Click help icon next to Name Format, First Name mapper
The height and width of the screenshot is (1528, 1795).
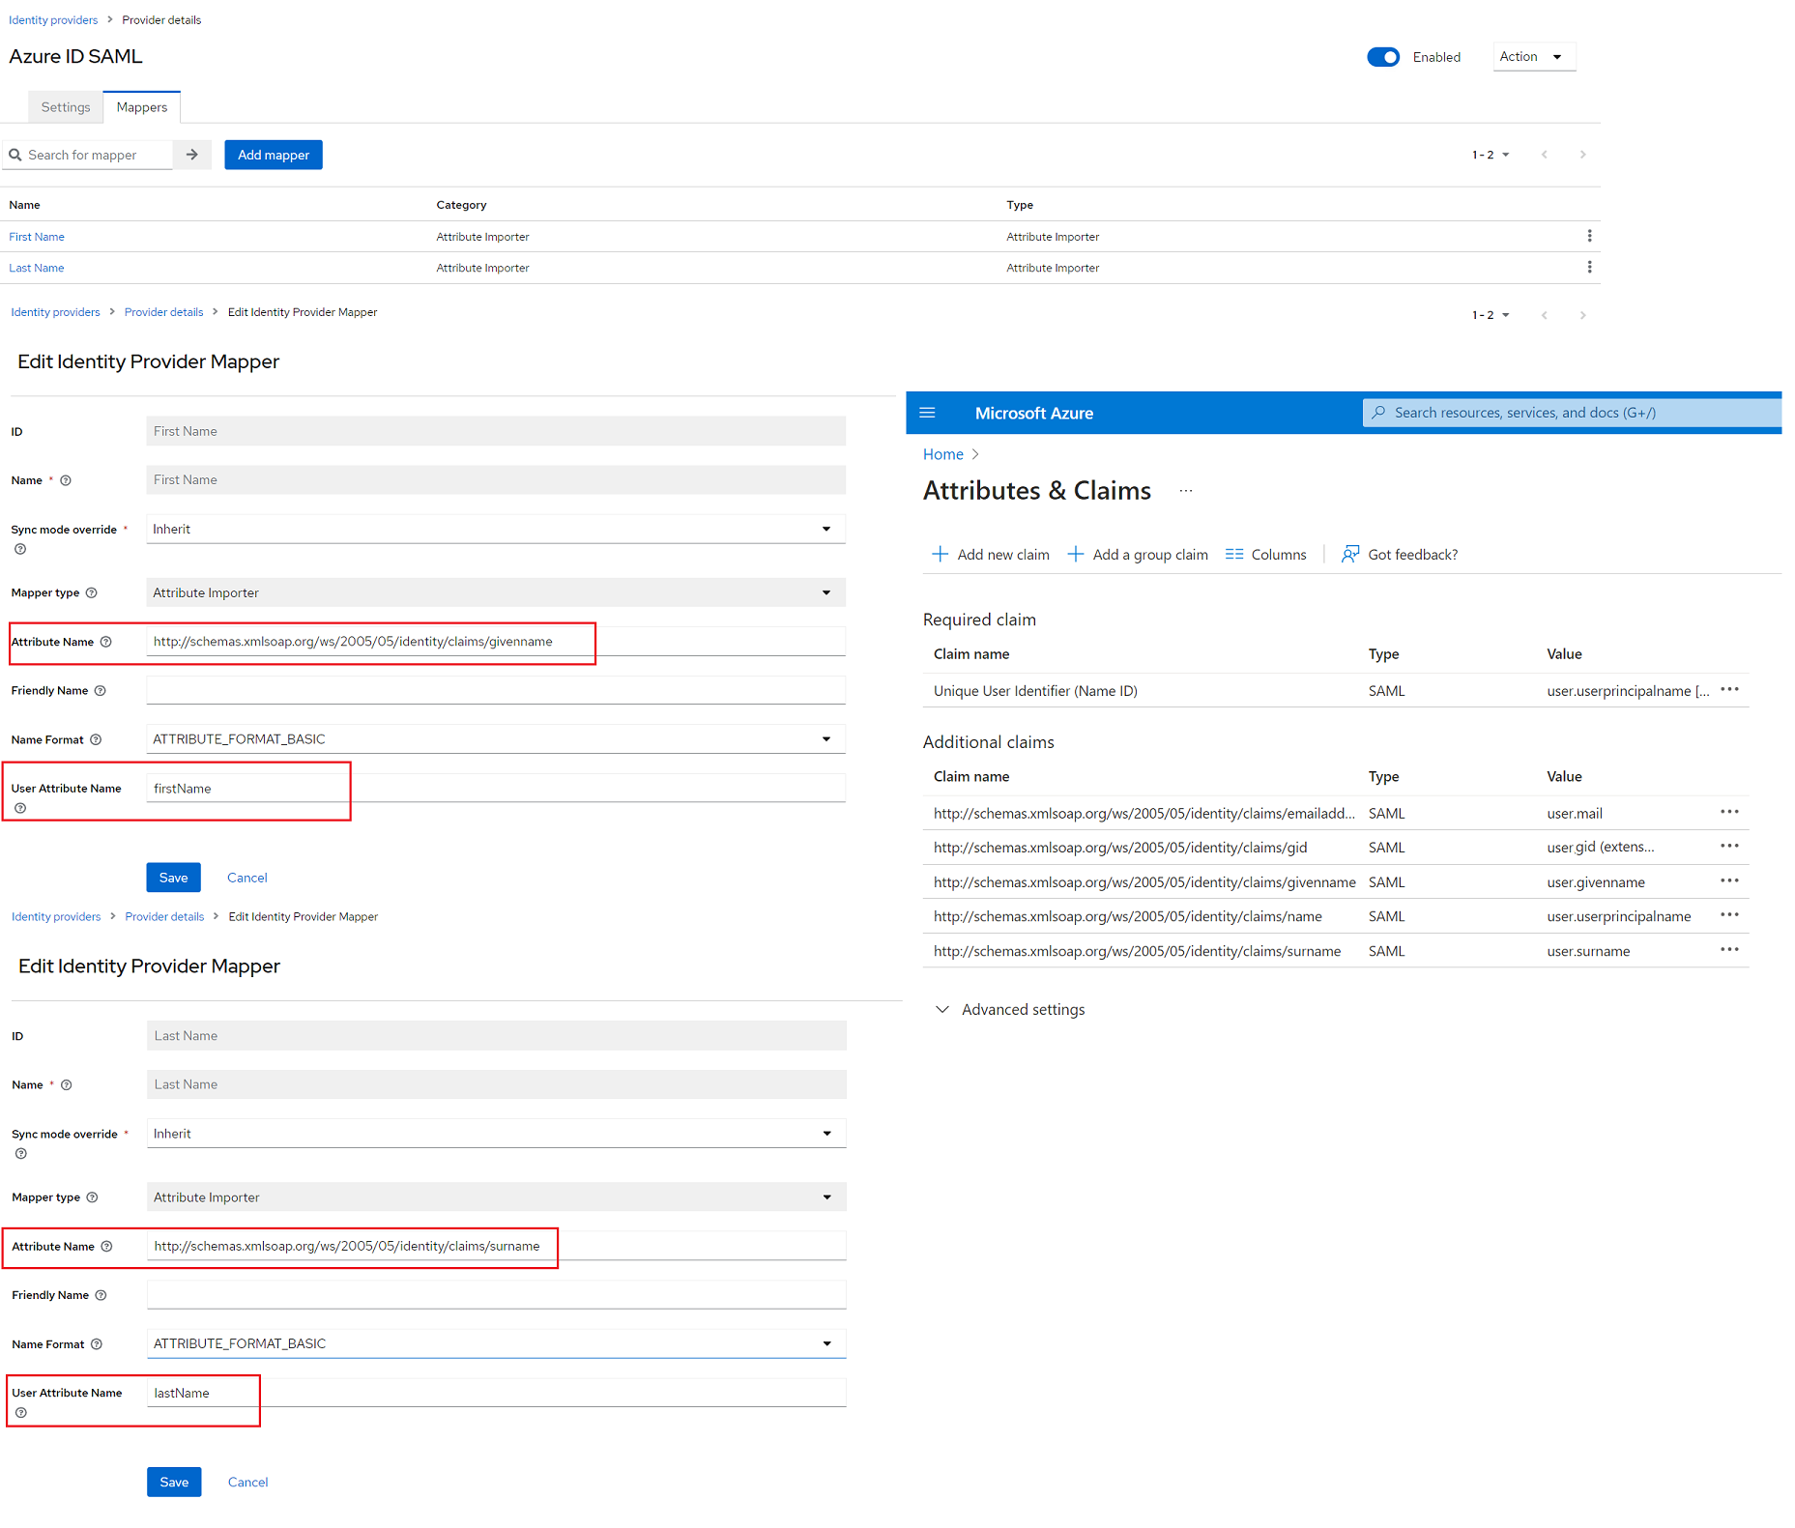click(96, 739)
